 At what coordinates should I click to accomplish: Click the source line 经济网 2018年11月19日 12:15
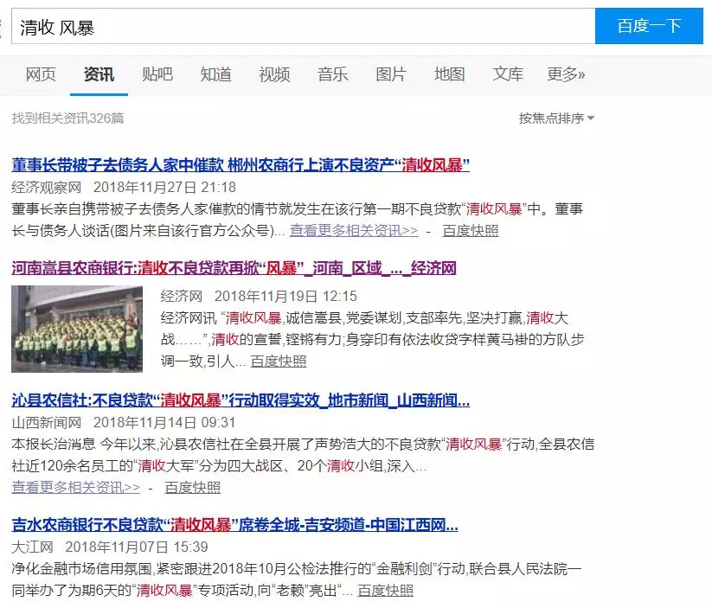point(259,296)
